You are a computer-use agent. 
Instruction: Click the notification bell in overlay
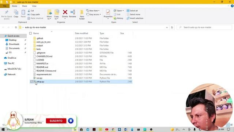[x=71, y=121]
